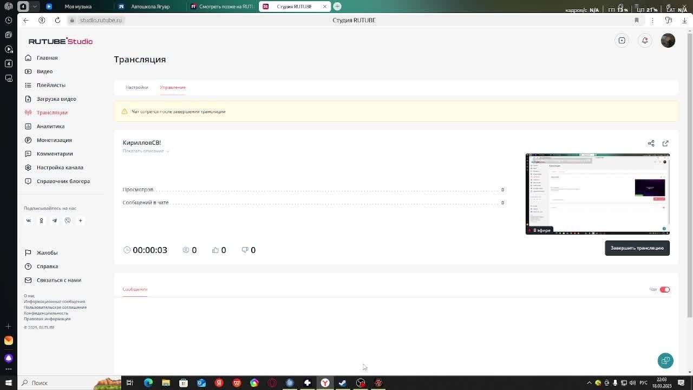Open the Правовая информация footer link
The height and width of the screenshot is (390, 693).
click(x=47, y=319)
